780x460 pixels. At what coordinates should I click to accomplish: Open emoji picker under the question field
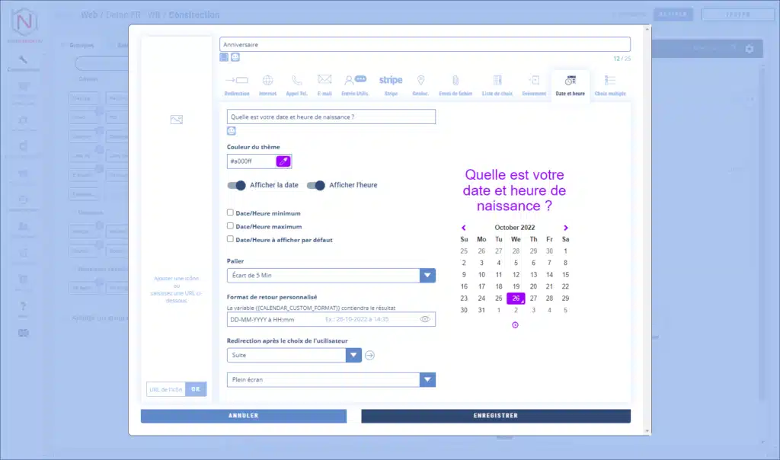pyautogui.click(x=232, y=131)
